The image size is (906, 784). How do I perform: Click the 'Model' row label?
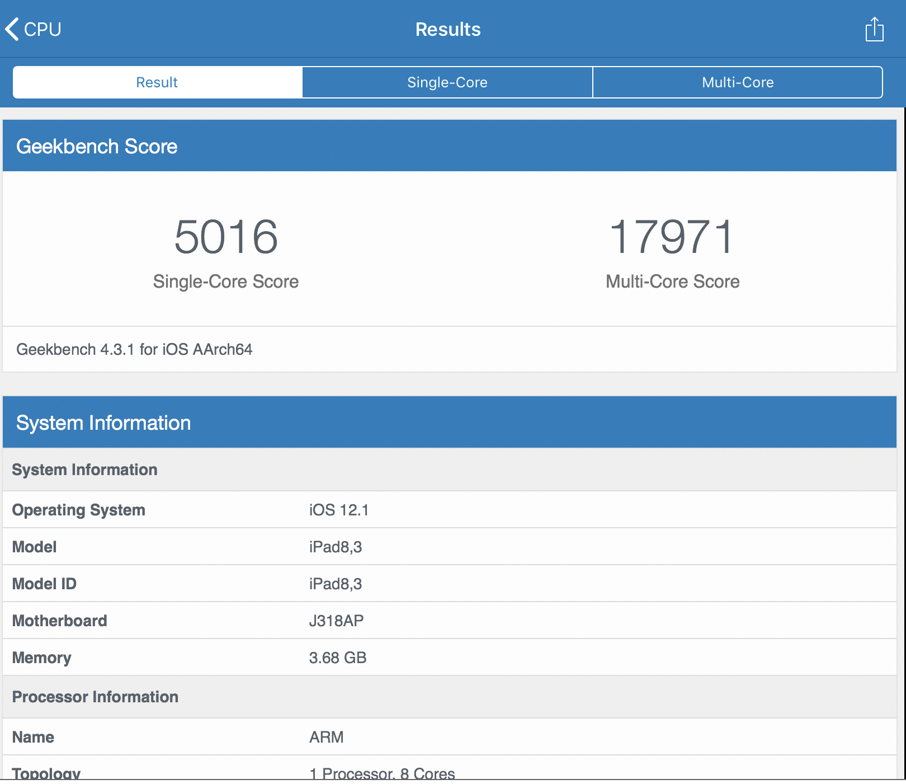35,547
